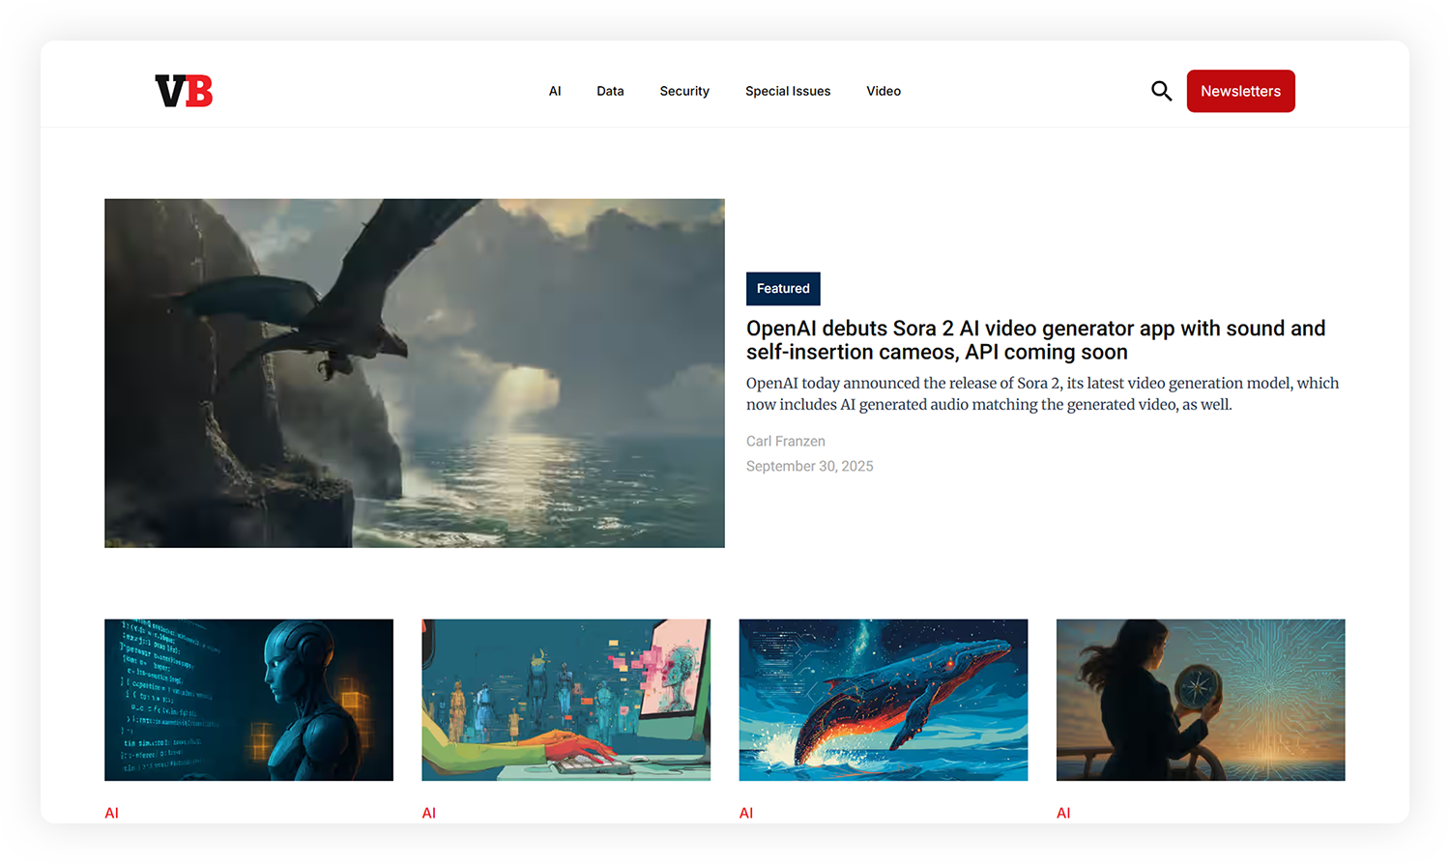Open the AI section in the navigation bar

point(555,91)
